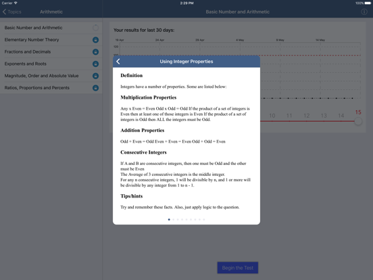Screen dimensions: 373x280
Task: Tap the lock icon beside Elementary Number Theory
Action: click(95, 40)
